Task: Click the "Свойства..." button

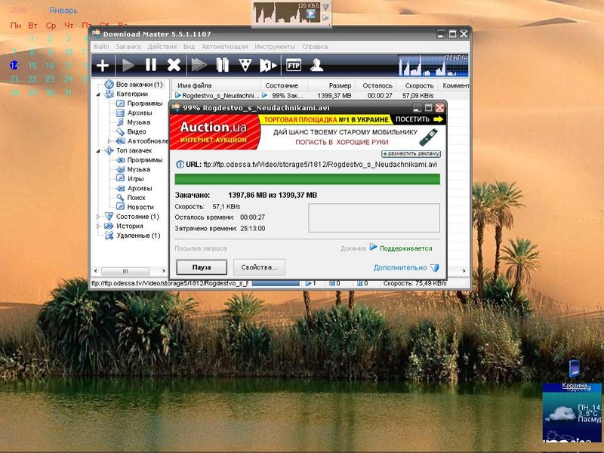Action: click(x=259, y=267)
